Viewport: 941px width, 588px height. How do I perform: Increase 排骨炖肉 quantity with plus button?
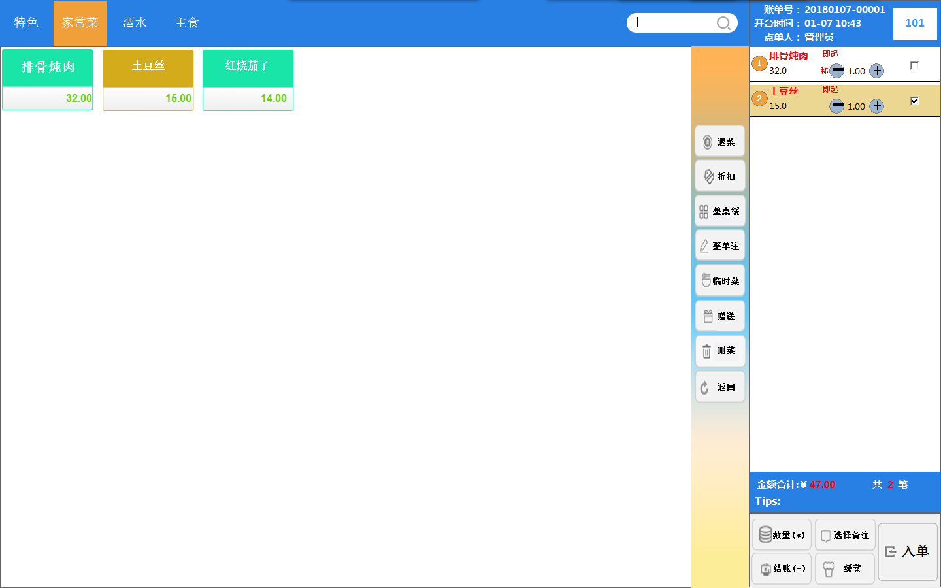pos(877,71)
